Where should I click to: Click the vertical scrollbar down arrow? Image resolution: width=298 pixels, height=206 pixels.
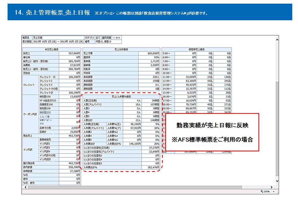(277, 181)
